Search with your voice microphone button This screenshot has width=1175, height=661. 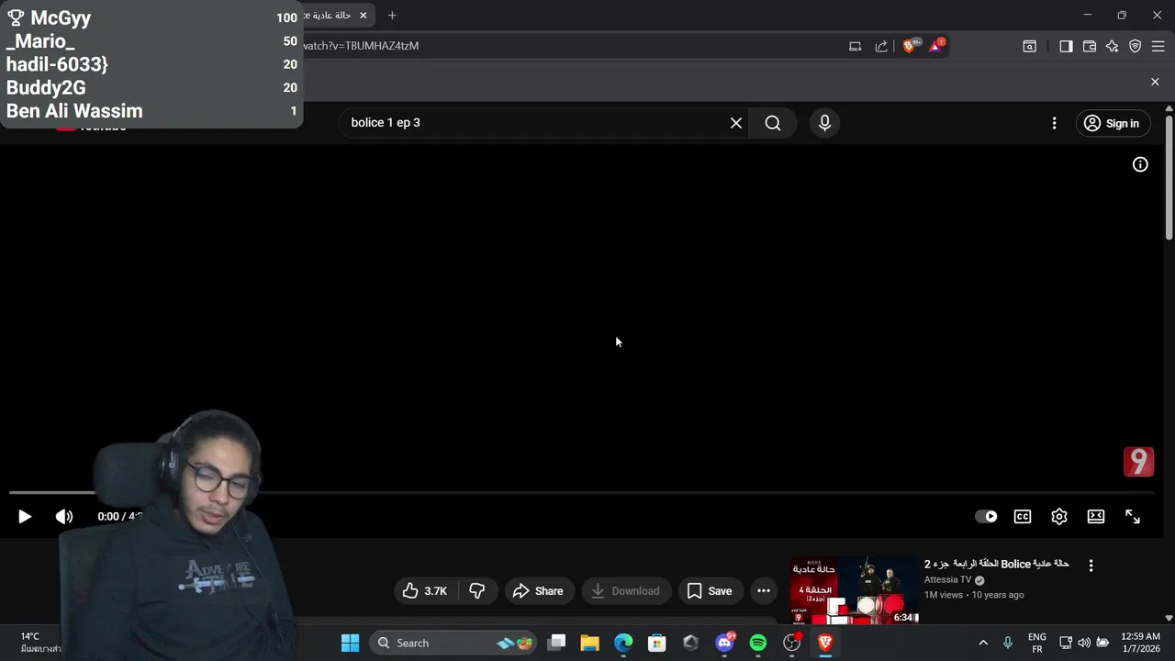(x=824, y=123)
